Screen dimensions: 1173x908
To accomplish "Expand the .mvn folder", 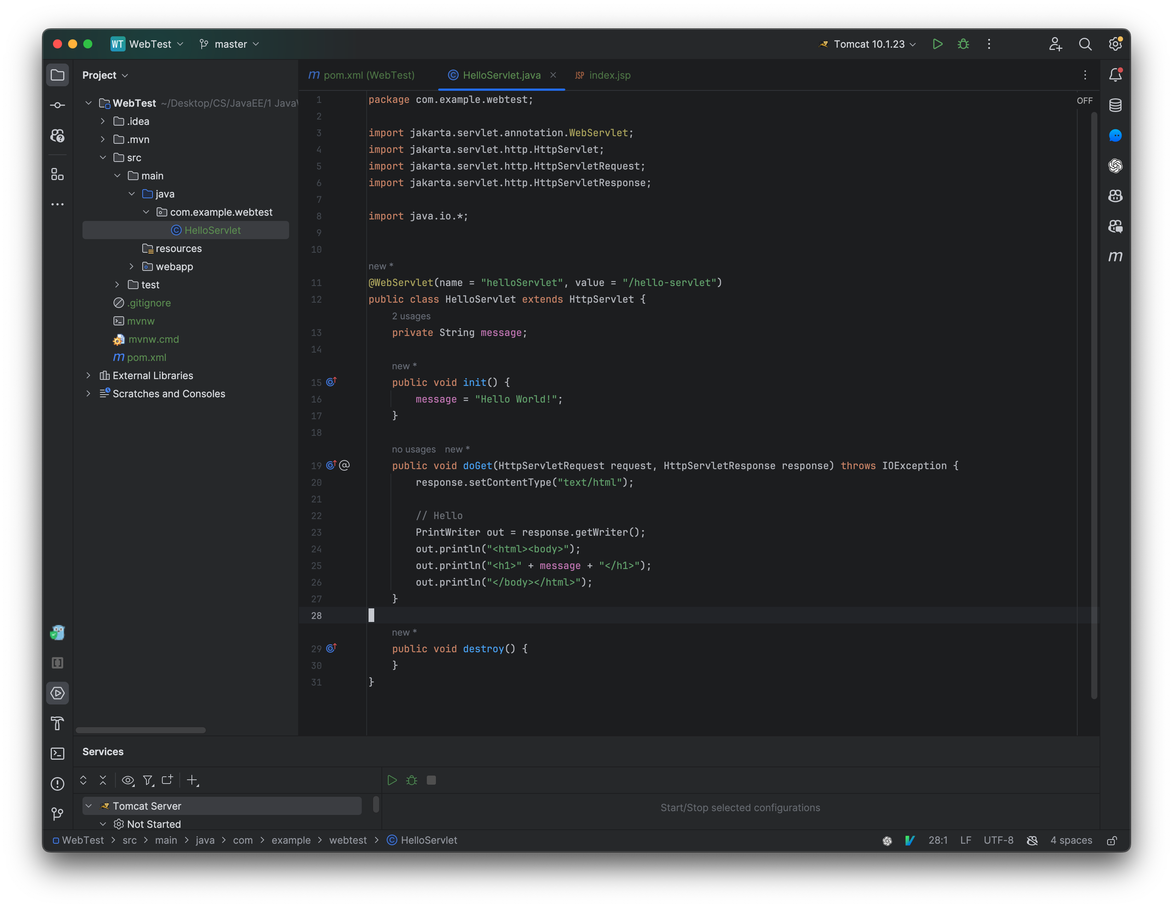I will pos(103,140).
